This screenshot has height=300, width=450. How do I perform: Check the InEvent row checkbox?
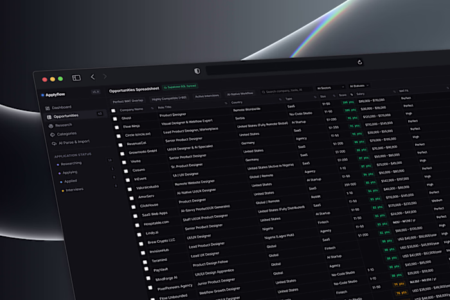pyautogui.click(x=128, y=180)
